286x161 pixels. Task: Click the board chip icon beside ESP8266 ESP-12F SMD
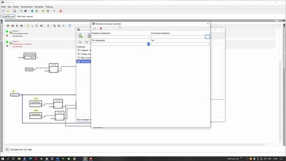(7, 149)
